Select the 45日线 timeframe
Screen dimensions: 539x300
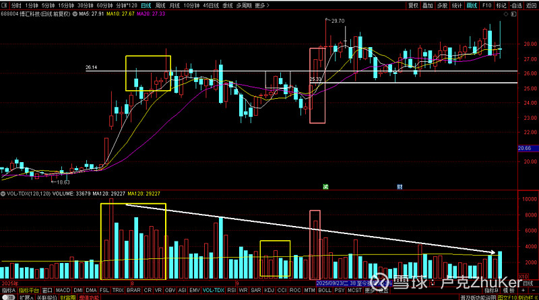[x=211, y=5]
